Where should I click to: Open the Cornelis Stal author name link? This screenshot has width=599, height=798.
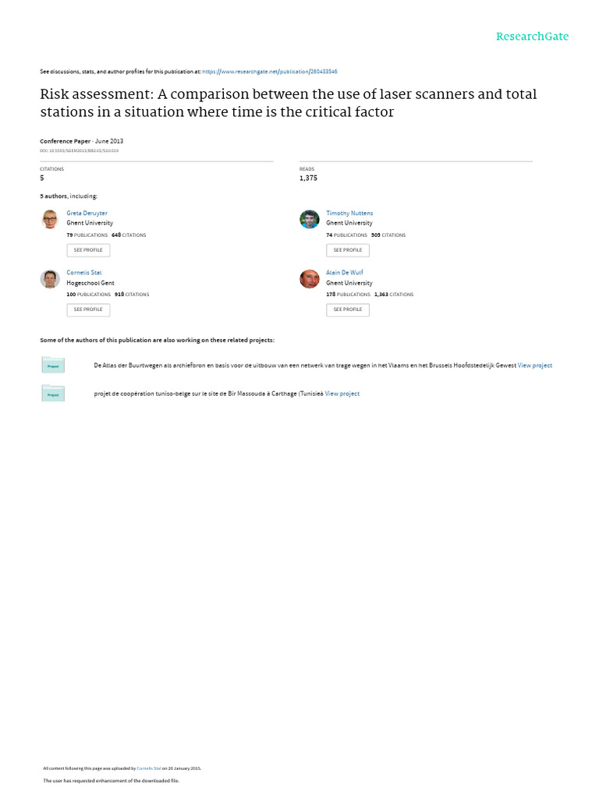coord(84,273)
